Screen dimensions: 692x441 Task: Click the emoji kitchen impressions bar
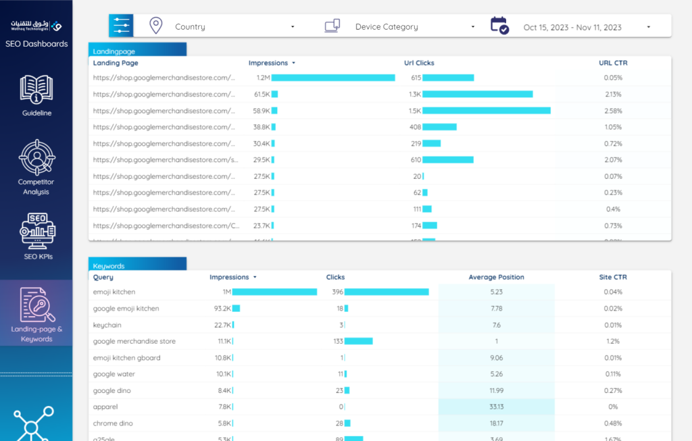click(x=274, y=292)
